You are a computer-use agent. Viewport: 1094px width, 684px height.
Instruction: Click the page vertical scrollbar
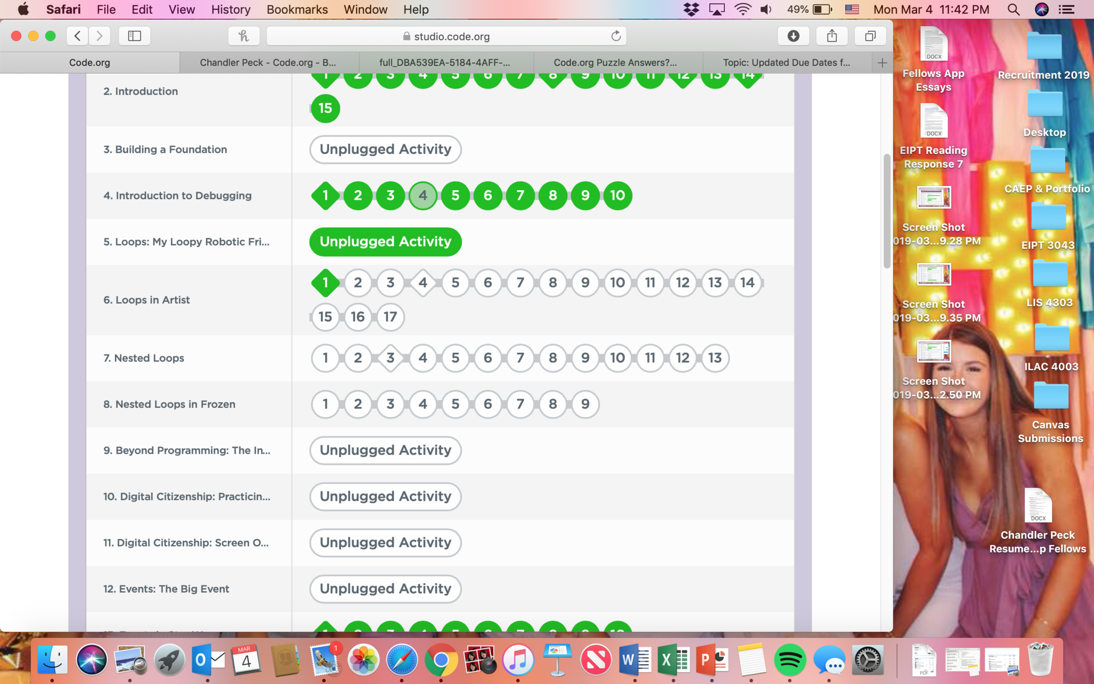tap(887, 212)
